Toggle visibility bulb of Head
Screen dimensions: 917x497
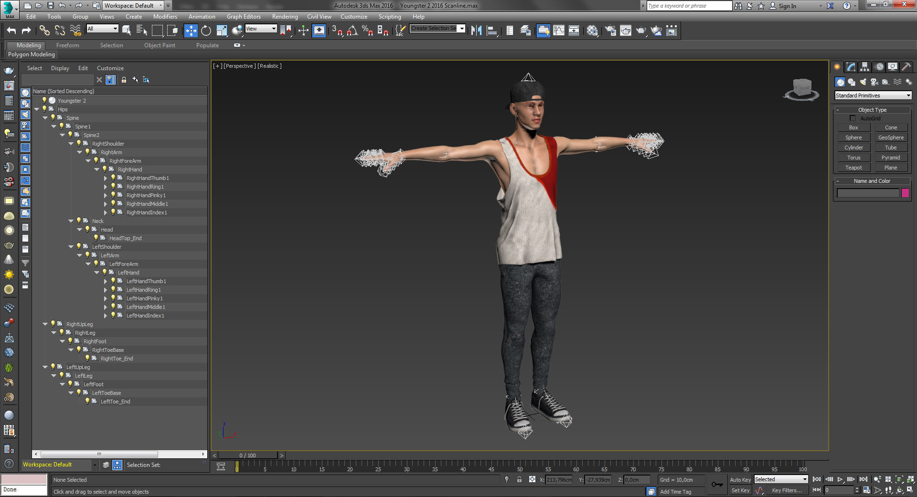[87, 229]
